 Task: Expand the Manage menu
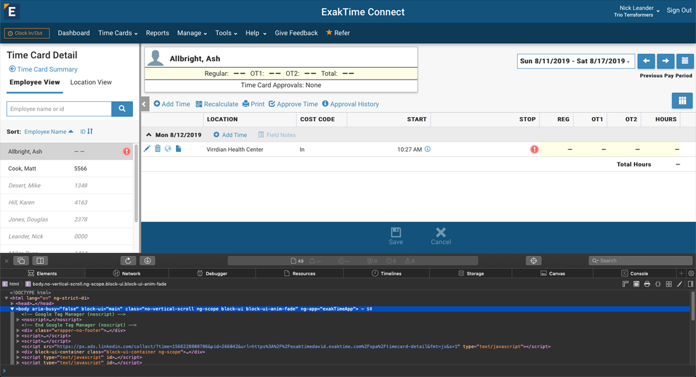coord(192,33)
